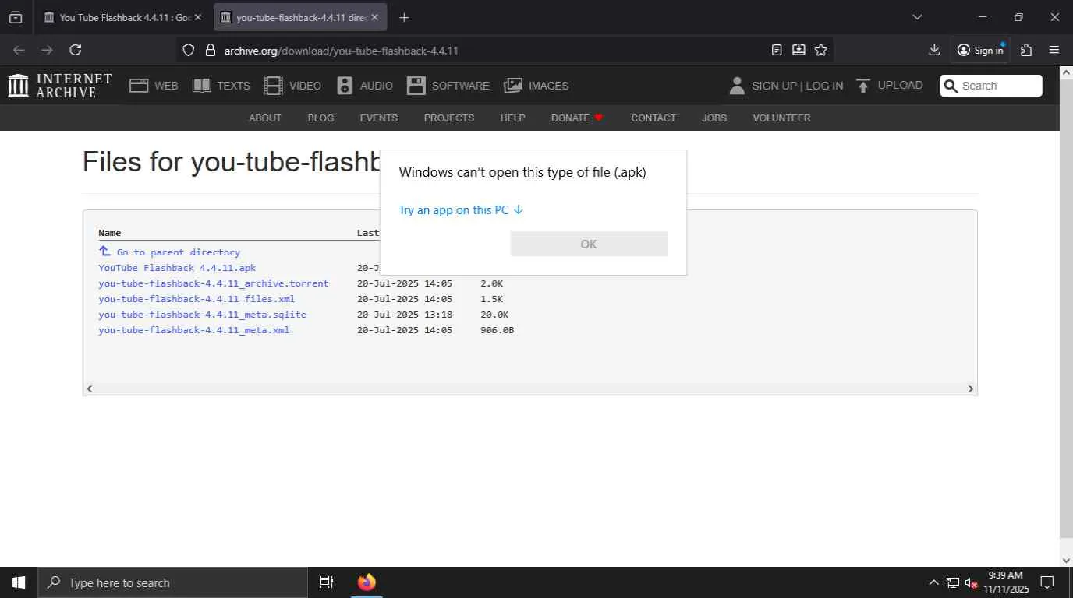Viewport: 1073px width, 598px height.
Task: Open the Texts media section
Action: coord(221,86)
